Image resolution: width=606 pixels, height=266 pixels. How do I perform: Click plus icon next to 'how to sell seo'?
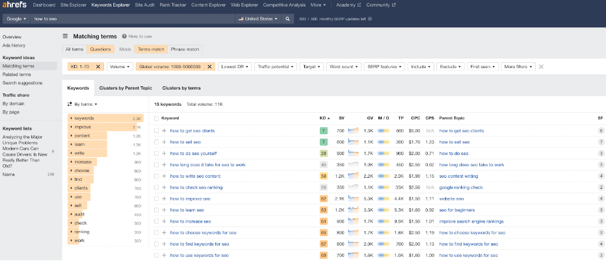[x=164, y=141]
